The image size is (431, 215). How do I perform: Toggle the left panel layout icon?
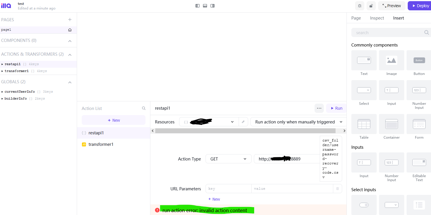[197, 5]
